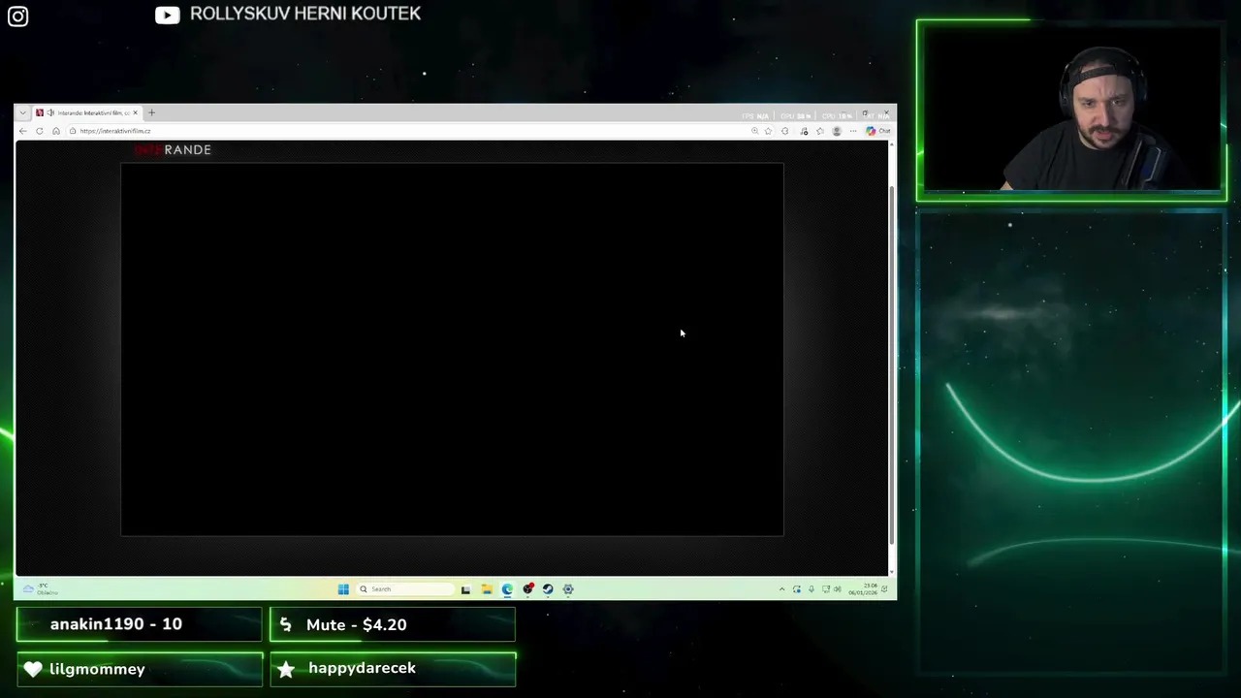The image size is (1241, 698).
Task: Open the gear app in taskbar
Action: 568,589
